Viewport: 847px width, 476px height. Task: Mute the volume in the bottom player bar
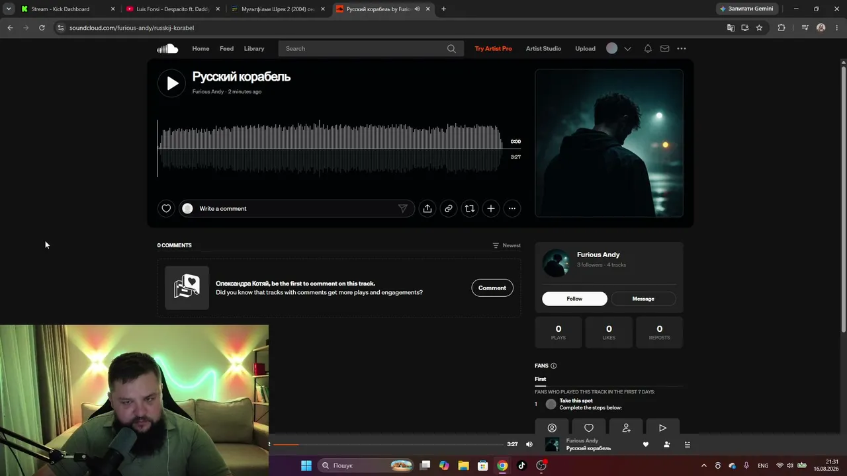[529, 444]
